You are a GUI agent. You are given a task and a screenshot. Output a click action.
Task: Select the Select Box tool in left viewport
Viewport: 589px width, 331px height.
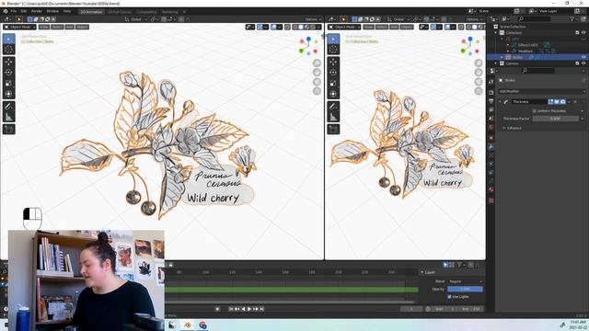click(x=8, y=39)
